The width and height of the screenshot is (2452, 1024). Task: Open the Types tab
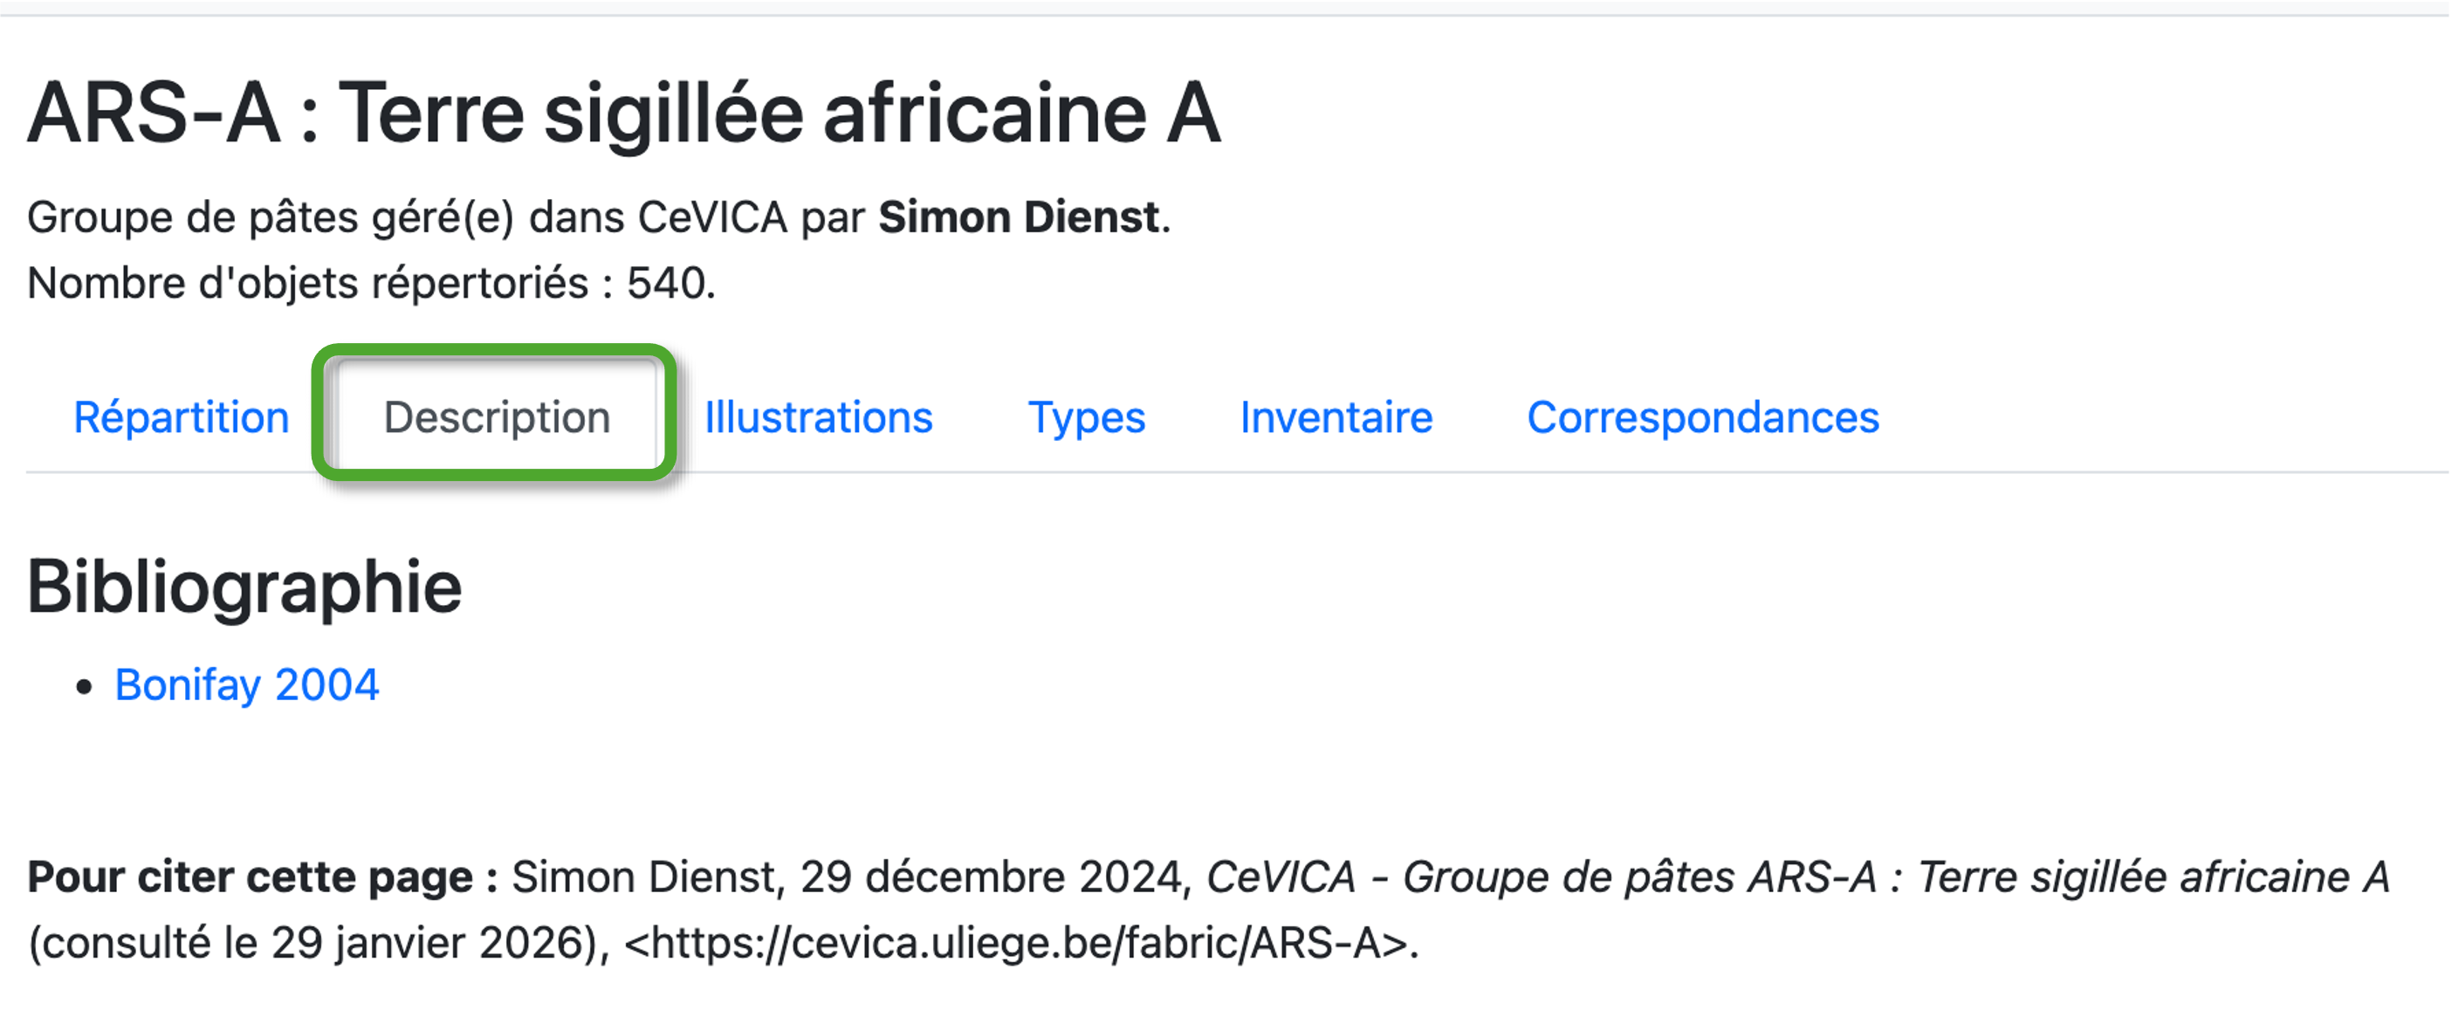(x=1086, y=418)
